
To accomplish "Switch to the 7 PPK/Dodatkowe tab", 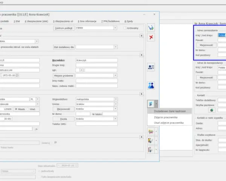I will click(x=110, y=21).
